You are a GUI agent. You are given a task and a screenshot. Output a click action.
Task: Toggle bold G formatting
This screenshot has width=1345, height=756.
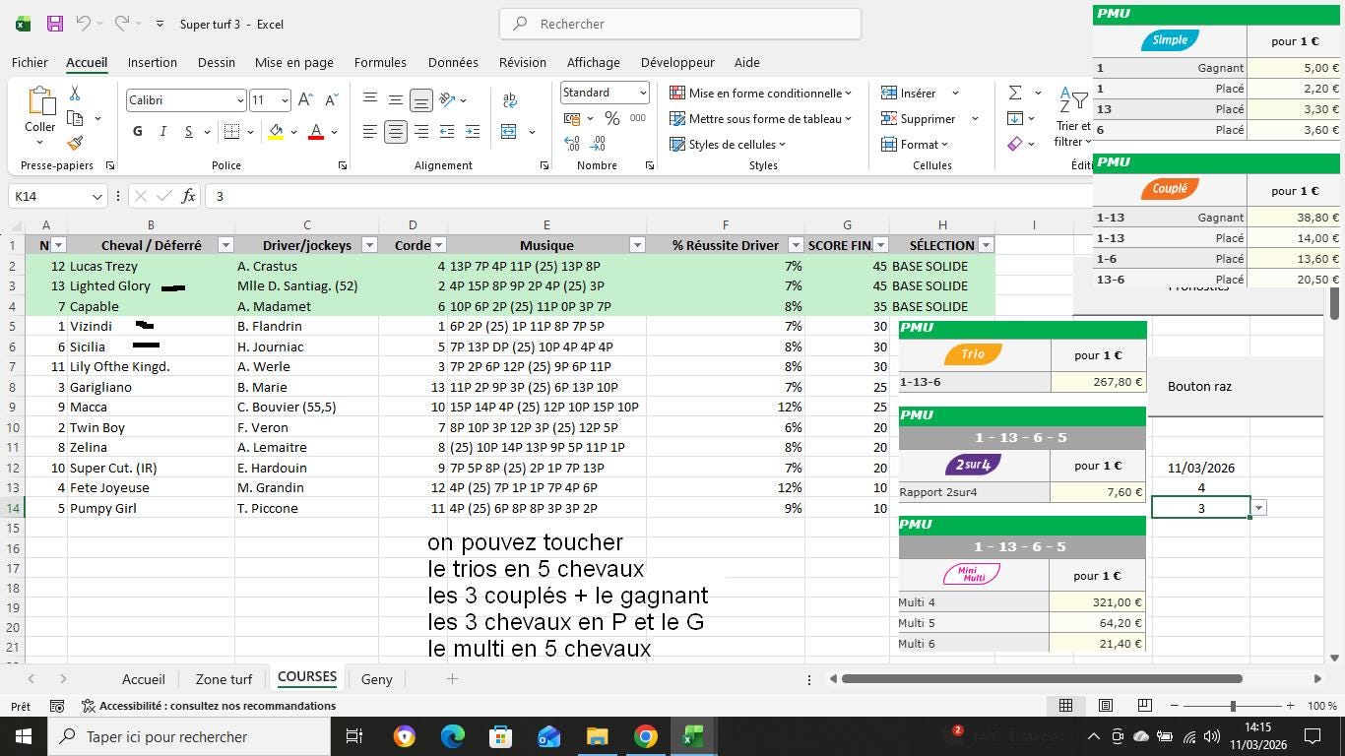click(137, 132)
